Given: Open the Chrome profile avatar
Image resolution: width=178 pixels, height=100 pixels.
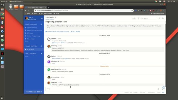Looking at the screenshot, I should coord(161,11).
